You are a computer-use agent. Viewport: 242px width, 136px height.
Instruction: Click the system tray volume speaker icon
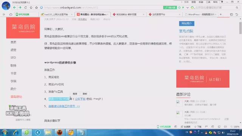tap(223, 133)
